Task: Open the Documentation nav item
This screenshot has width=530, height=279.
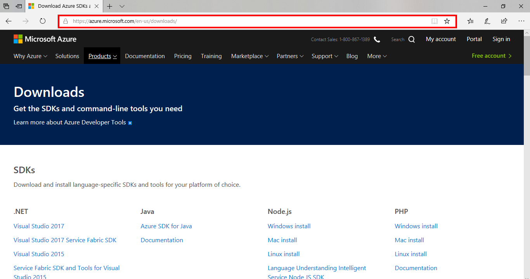Action: pyautogui.click(x=145, y=56)
